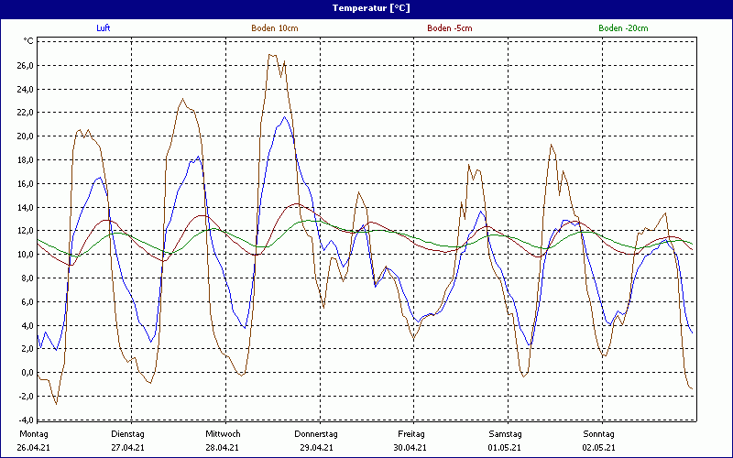This screenshot has height=458, width=733.
Task: Click the -2,0 y-axis value
Action: (x=26, y=397)
